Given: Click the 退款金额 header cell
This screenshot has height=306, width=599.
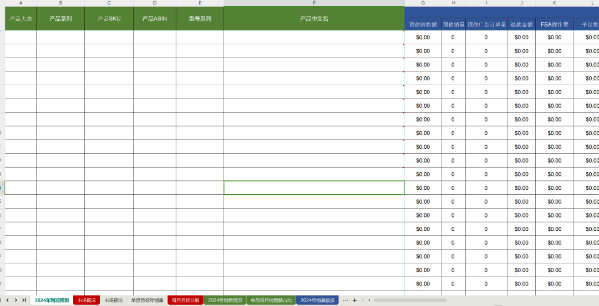Looking at the screenshot, I should pyautogui.click(x=521, y=24).
